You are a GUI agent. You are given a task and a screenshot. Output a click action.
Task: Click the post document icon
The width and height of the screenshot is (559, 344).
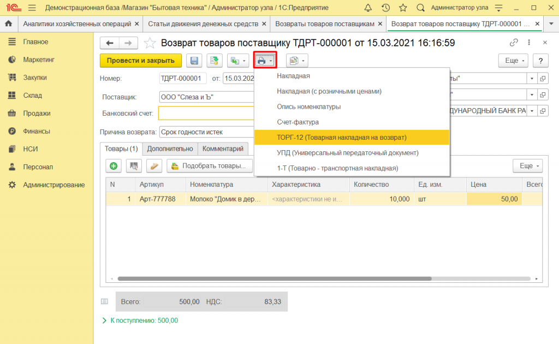pos(215,61)
